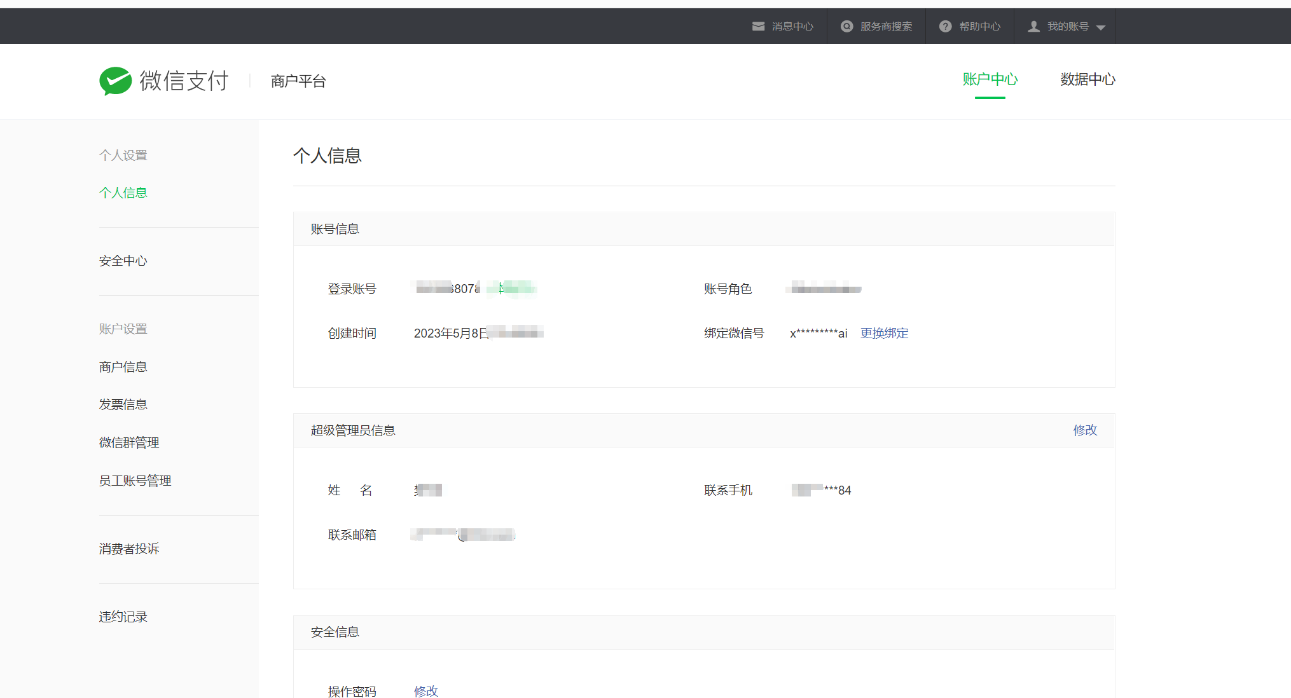Image resolution: width=1291 pixels, height=698 pixels.
Task: Select 个人信息 in the sidebar
Action: point(123,193)
